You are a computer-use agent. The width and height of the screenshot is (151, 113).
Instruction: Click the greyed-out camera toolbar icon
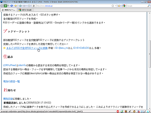tap(24, 6)
